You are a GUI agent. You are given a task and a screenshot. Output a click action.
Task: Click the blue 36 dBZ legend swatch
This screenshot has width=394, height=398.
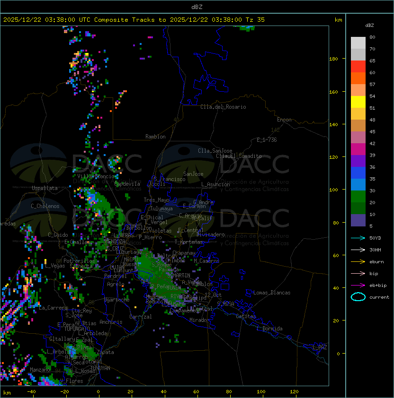coord(358,173)
